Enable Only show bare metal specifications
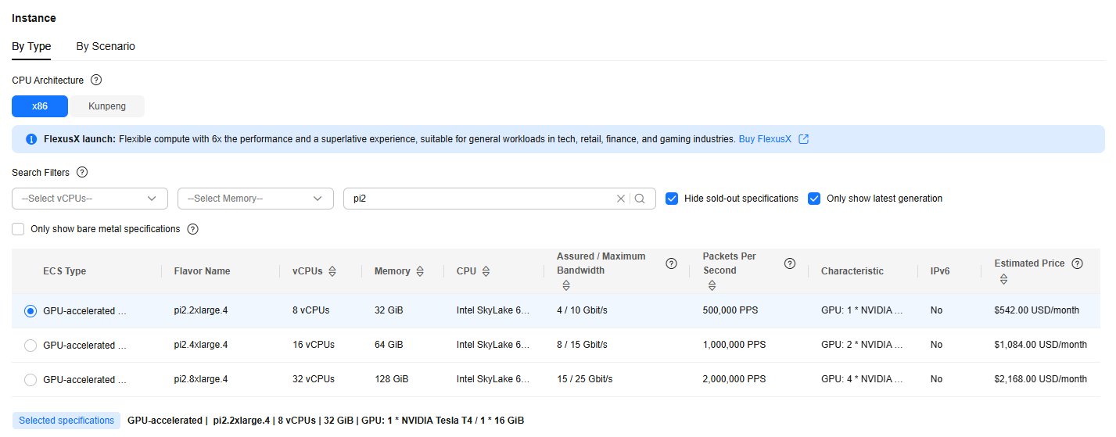The image size is (1116, 437). [x=18, y=229]
